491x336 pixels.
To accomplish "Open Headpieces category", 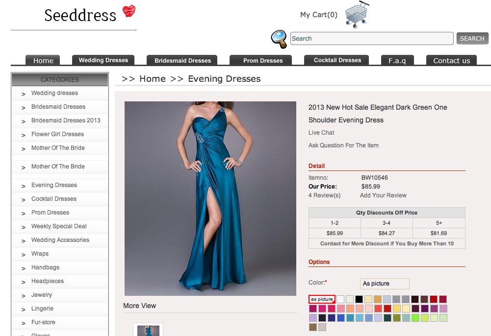I will point(47,281).
